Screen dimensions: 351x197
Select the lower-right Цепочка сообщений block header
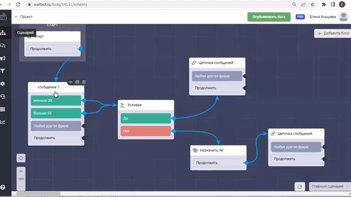[x=296, y=134]
